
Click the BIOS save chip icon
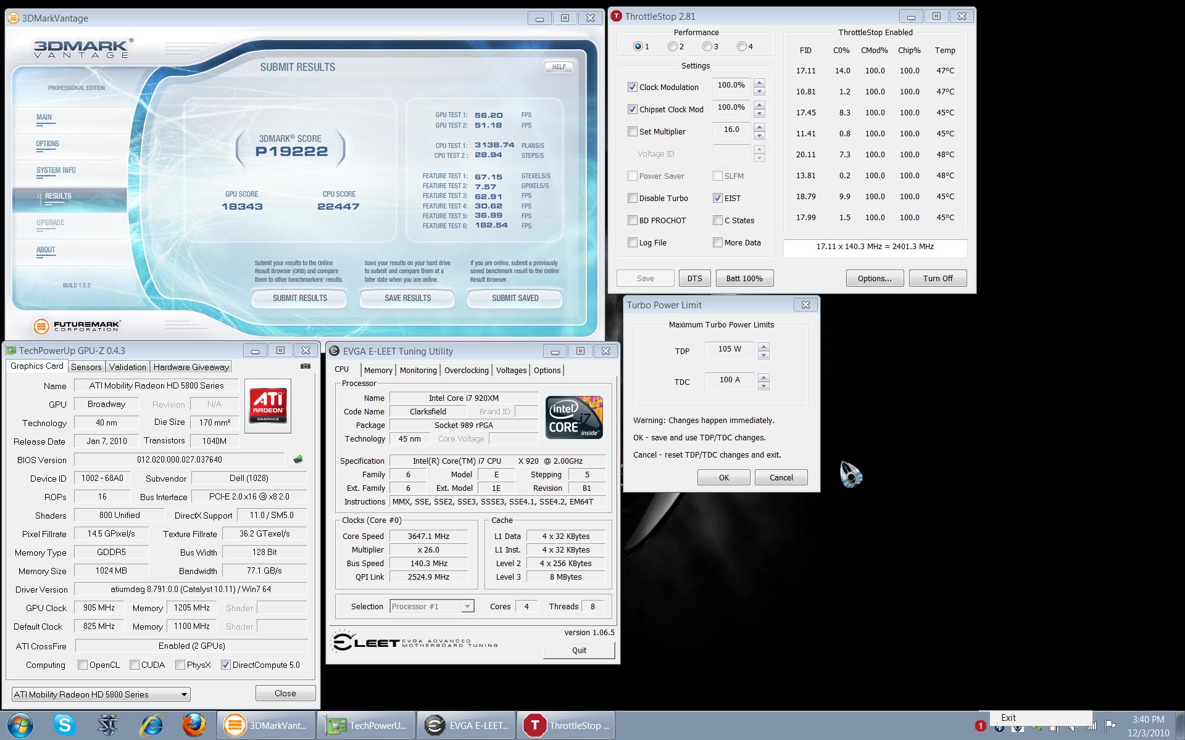[x=298, y=459]
